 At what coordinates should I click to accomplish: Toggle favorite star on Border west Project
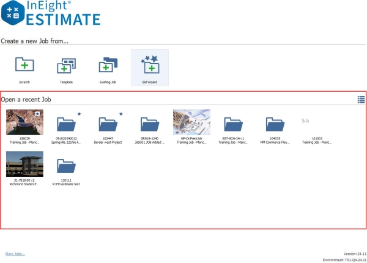pos(120,114)
